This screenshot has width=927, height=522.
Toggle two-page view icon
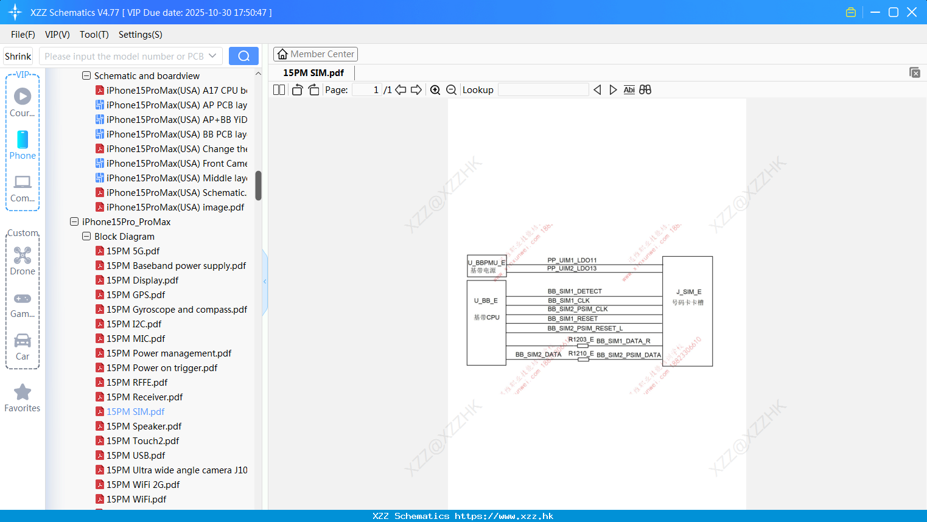279,89
